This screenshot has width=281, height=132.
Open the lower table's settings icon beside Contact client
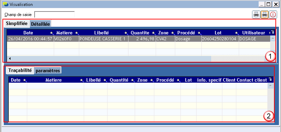tap(271, 80)
